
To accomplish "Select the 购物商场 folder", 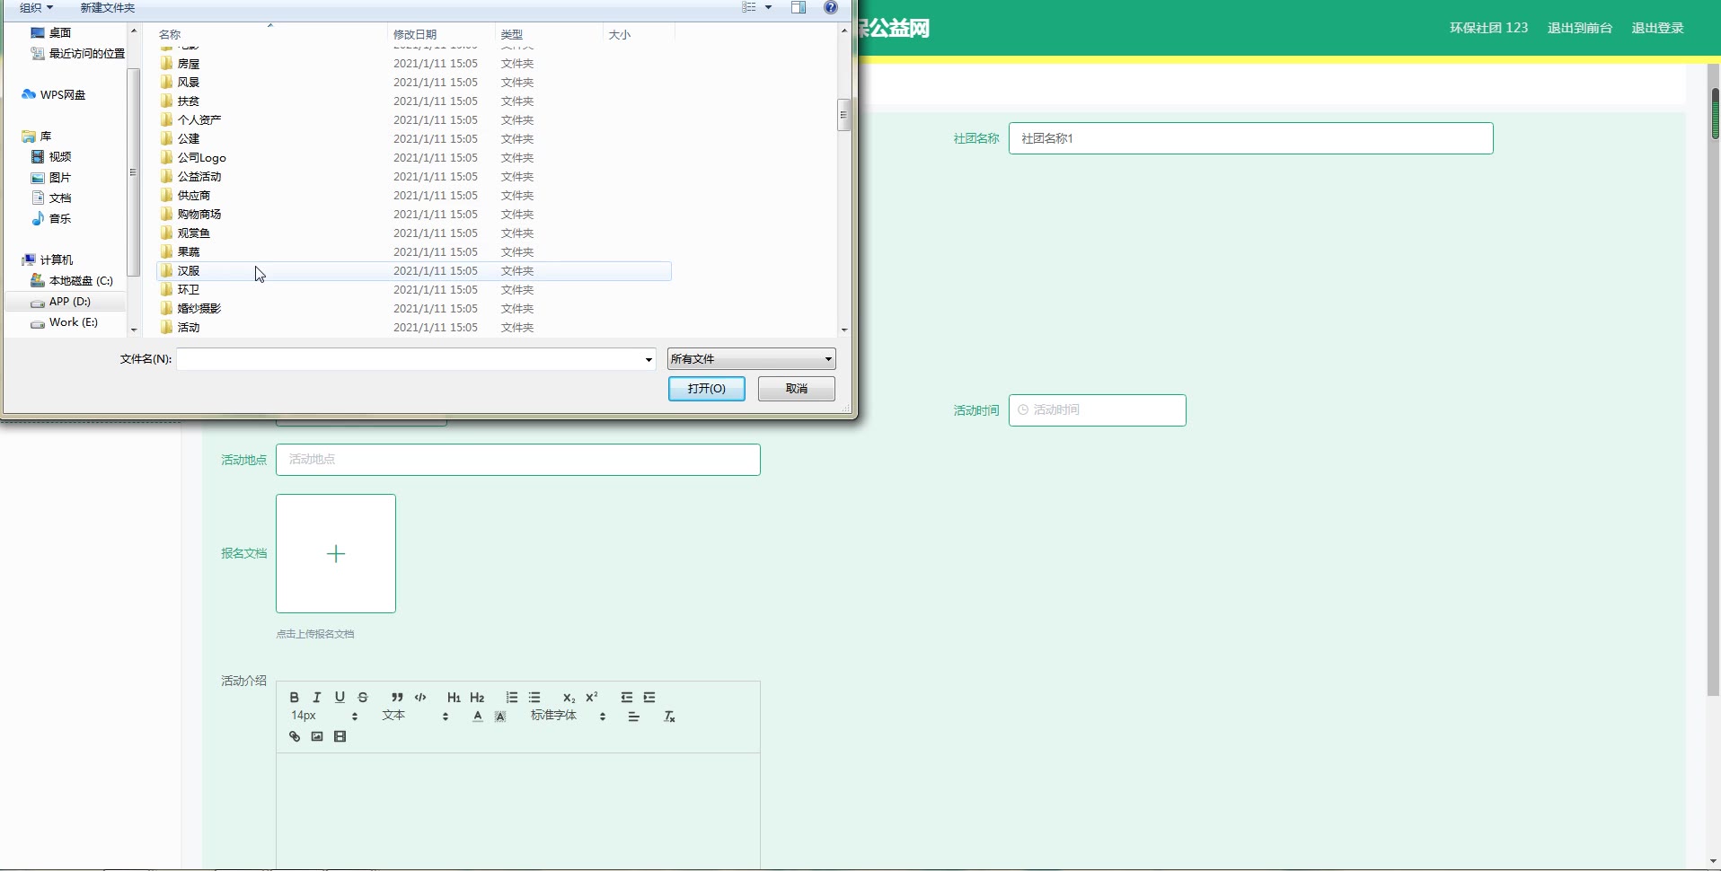I will (190, 215).
